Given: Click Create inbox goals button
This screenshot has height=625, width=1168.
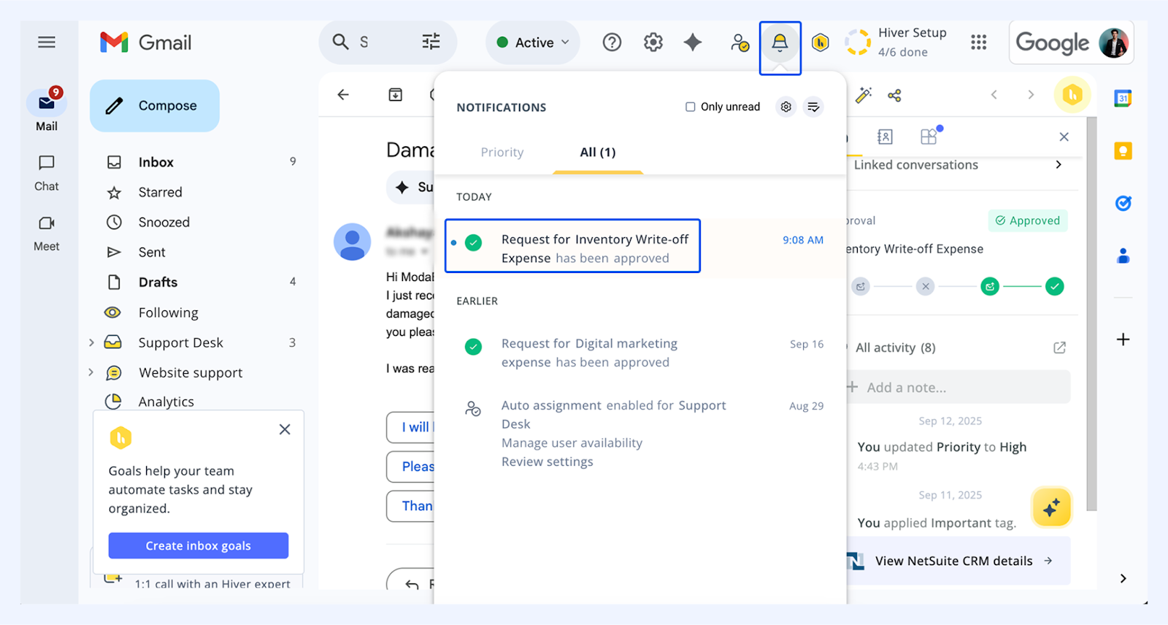Looking at the screenshot, I should [199, 545].
